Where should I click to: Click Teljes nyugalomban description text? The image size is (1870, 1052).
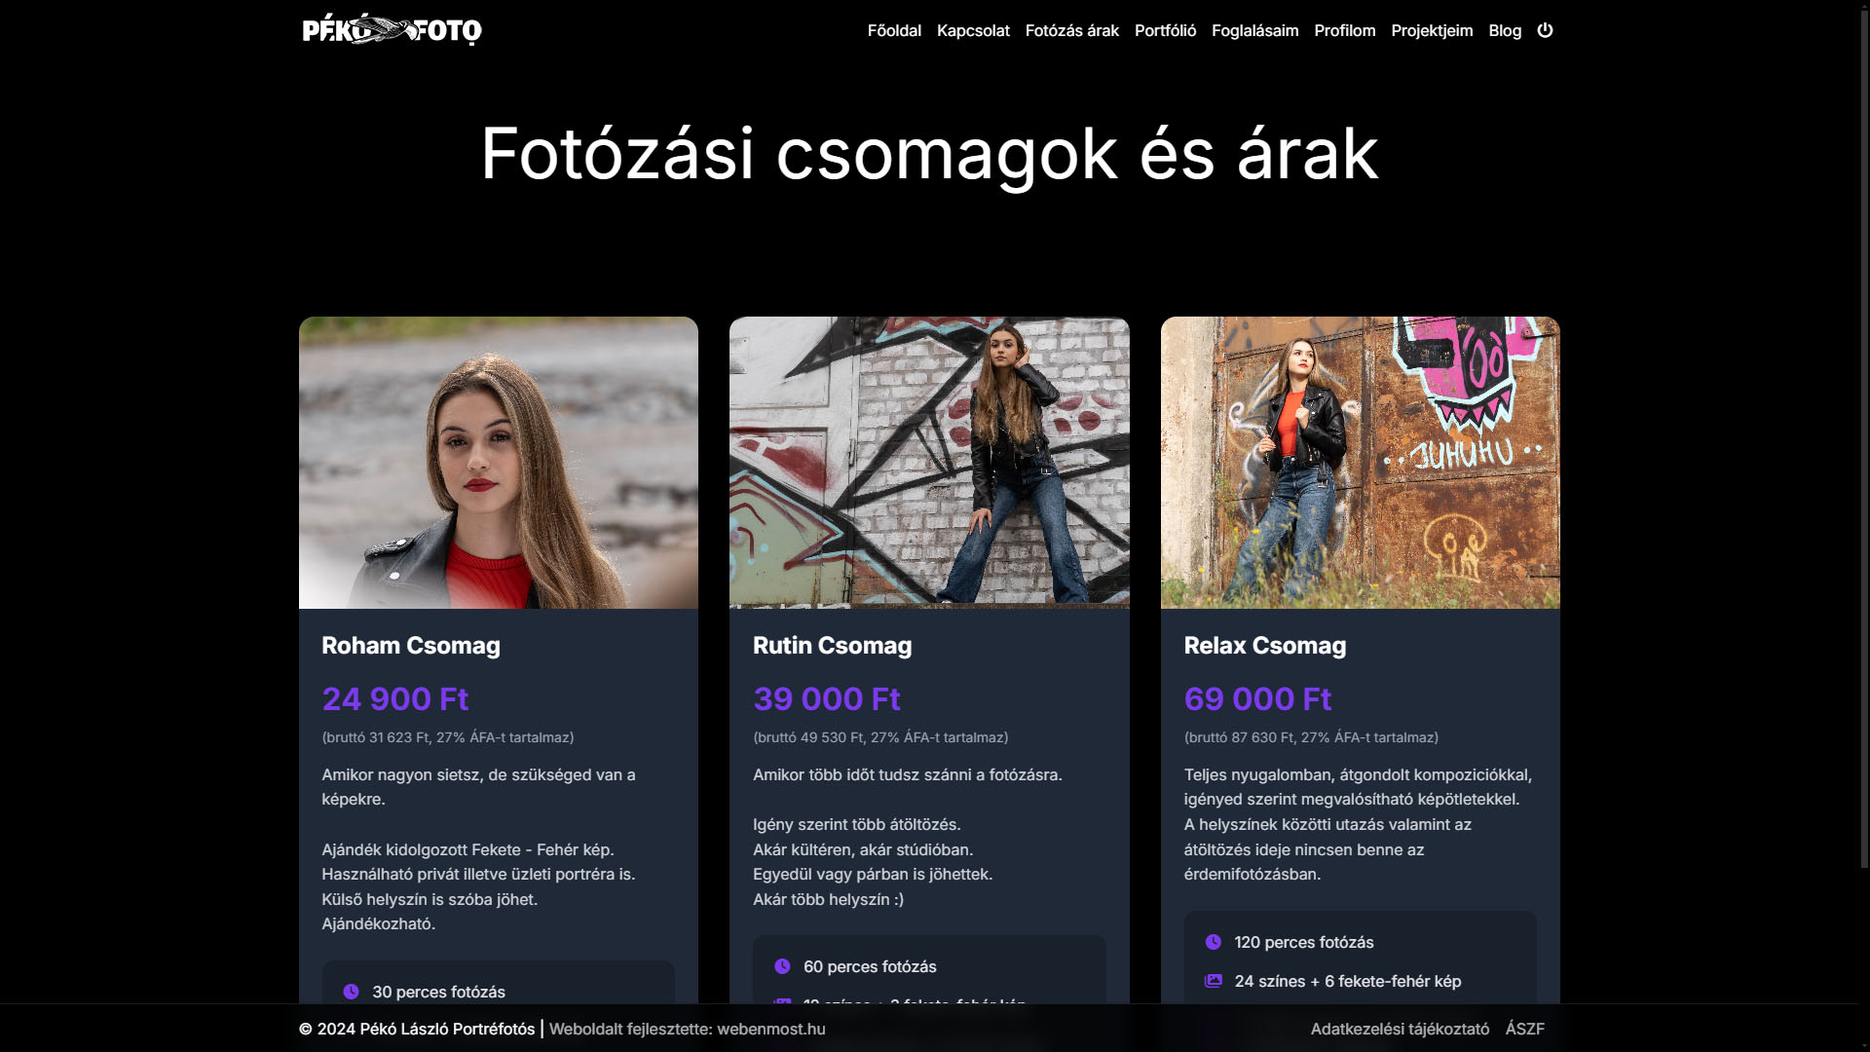(x=1358, y=824)
